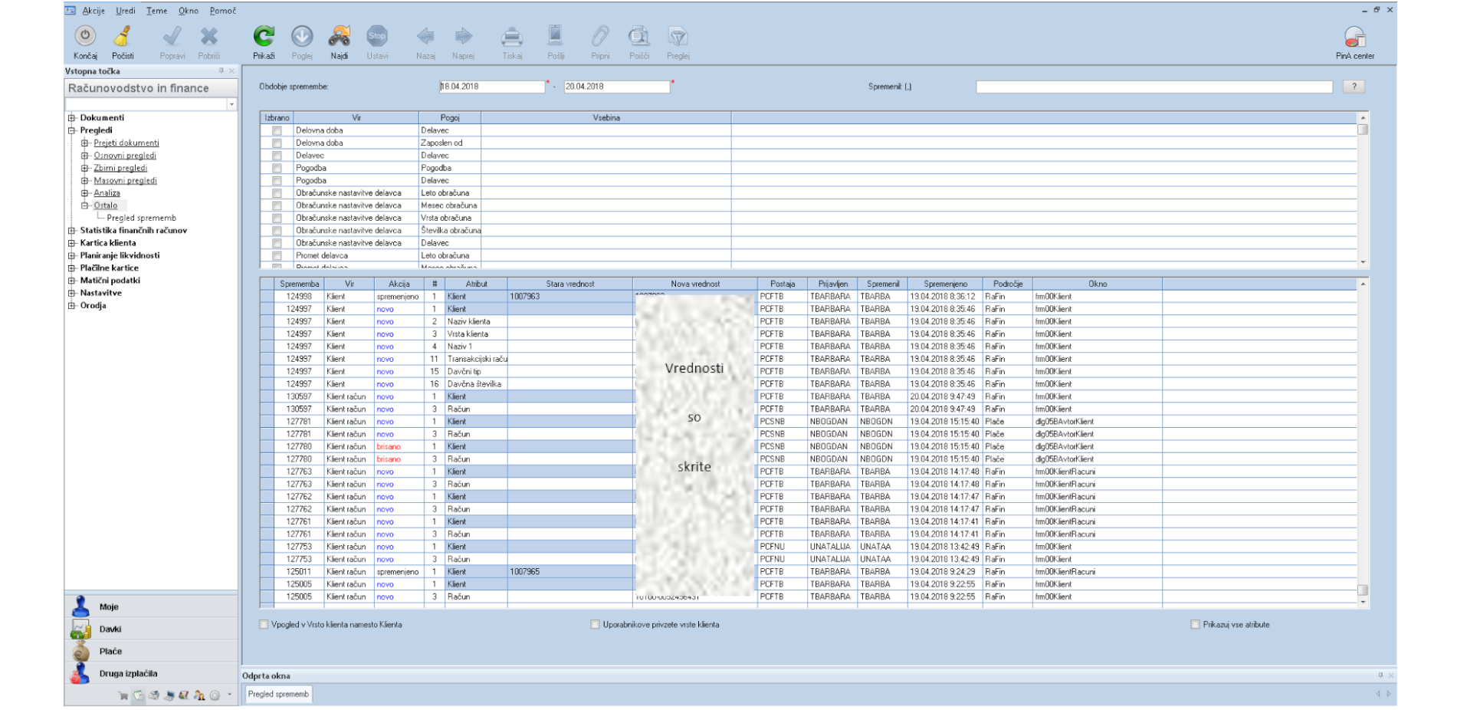Screen dimensions: 1467x710
Task: Open the Okno menu
Action: pyautogui.click(x=189, y=11)
